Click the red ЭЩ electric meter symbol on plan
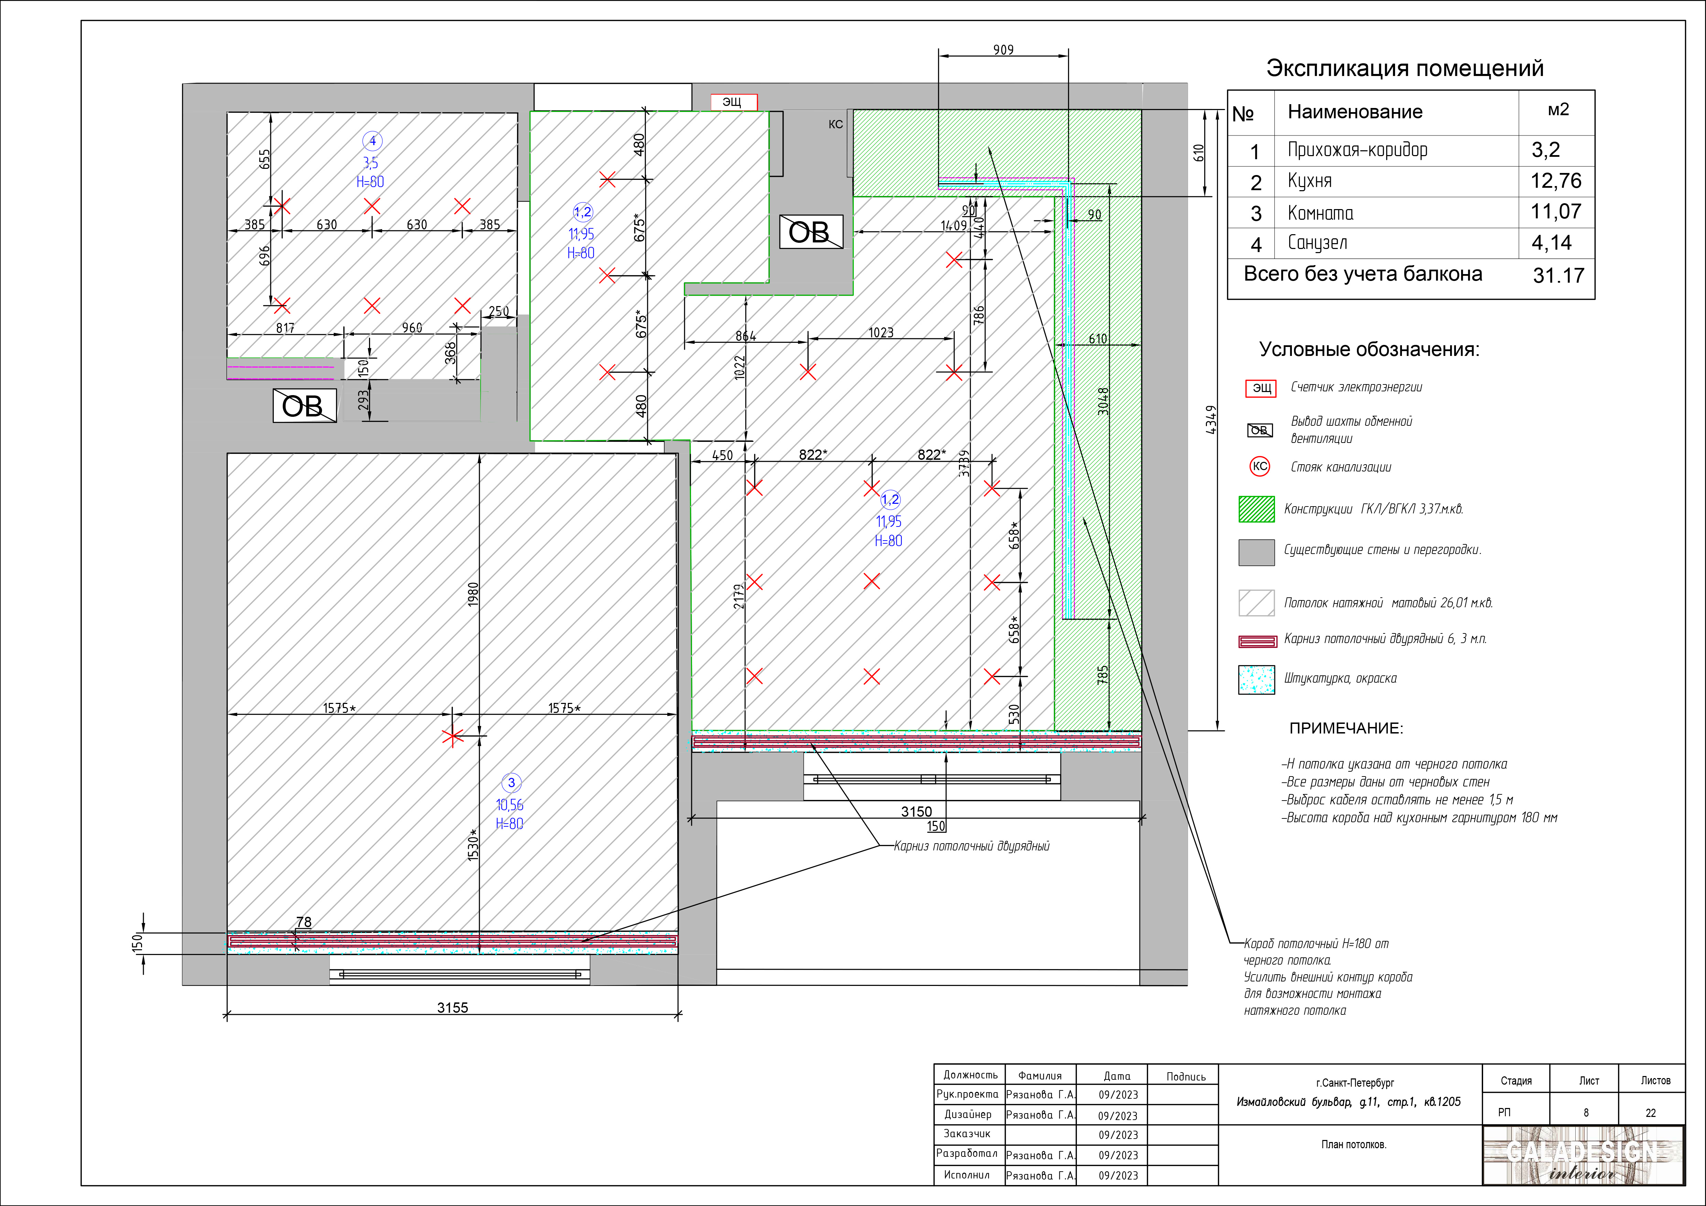1706x1206 pixels. tap(733, 102)
